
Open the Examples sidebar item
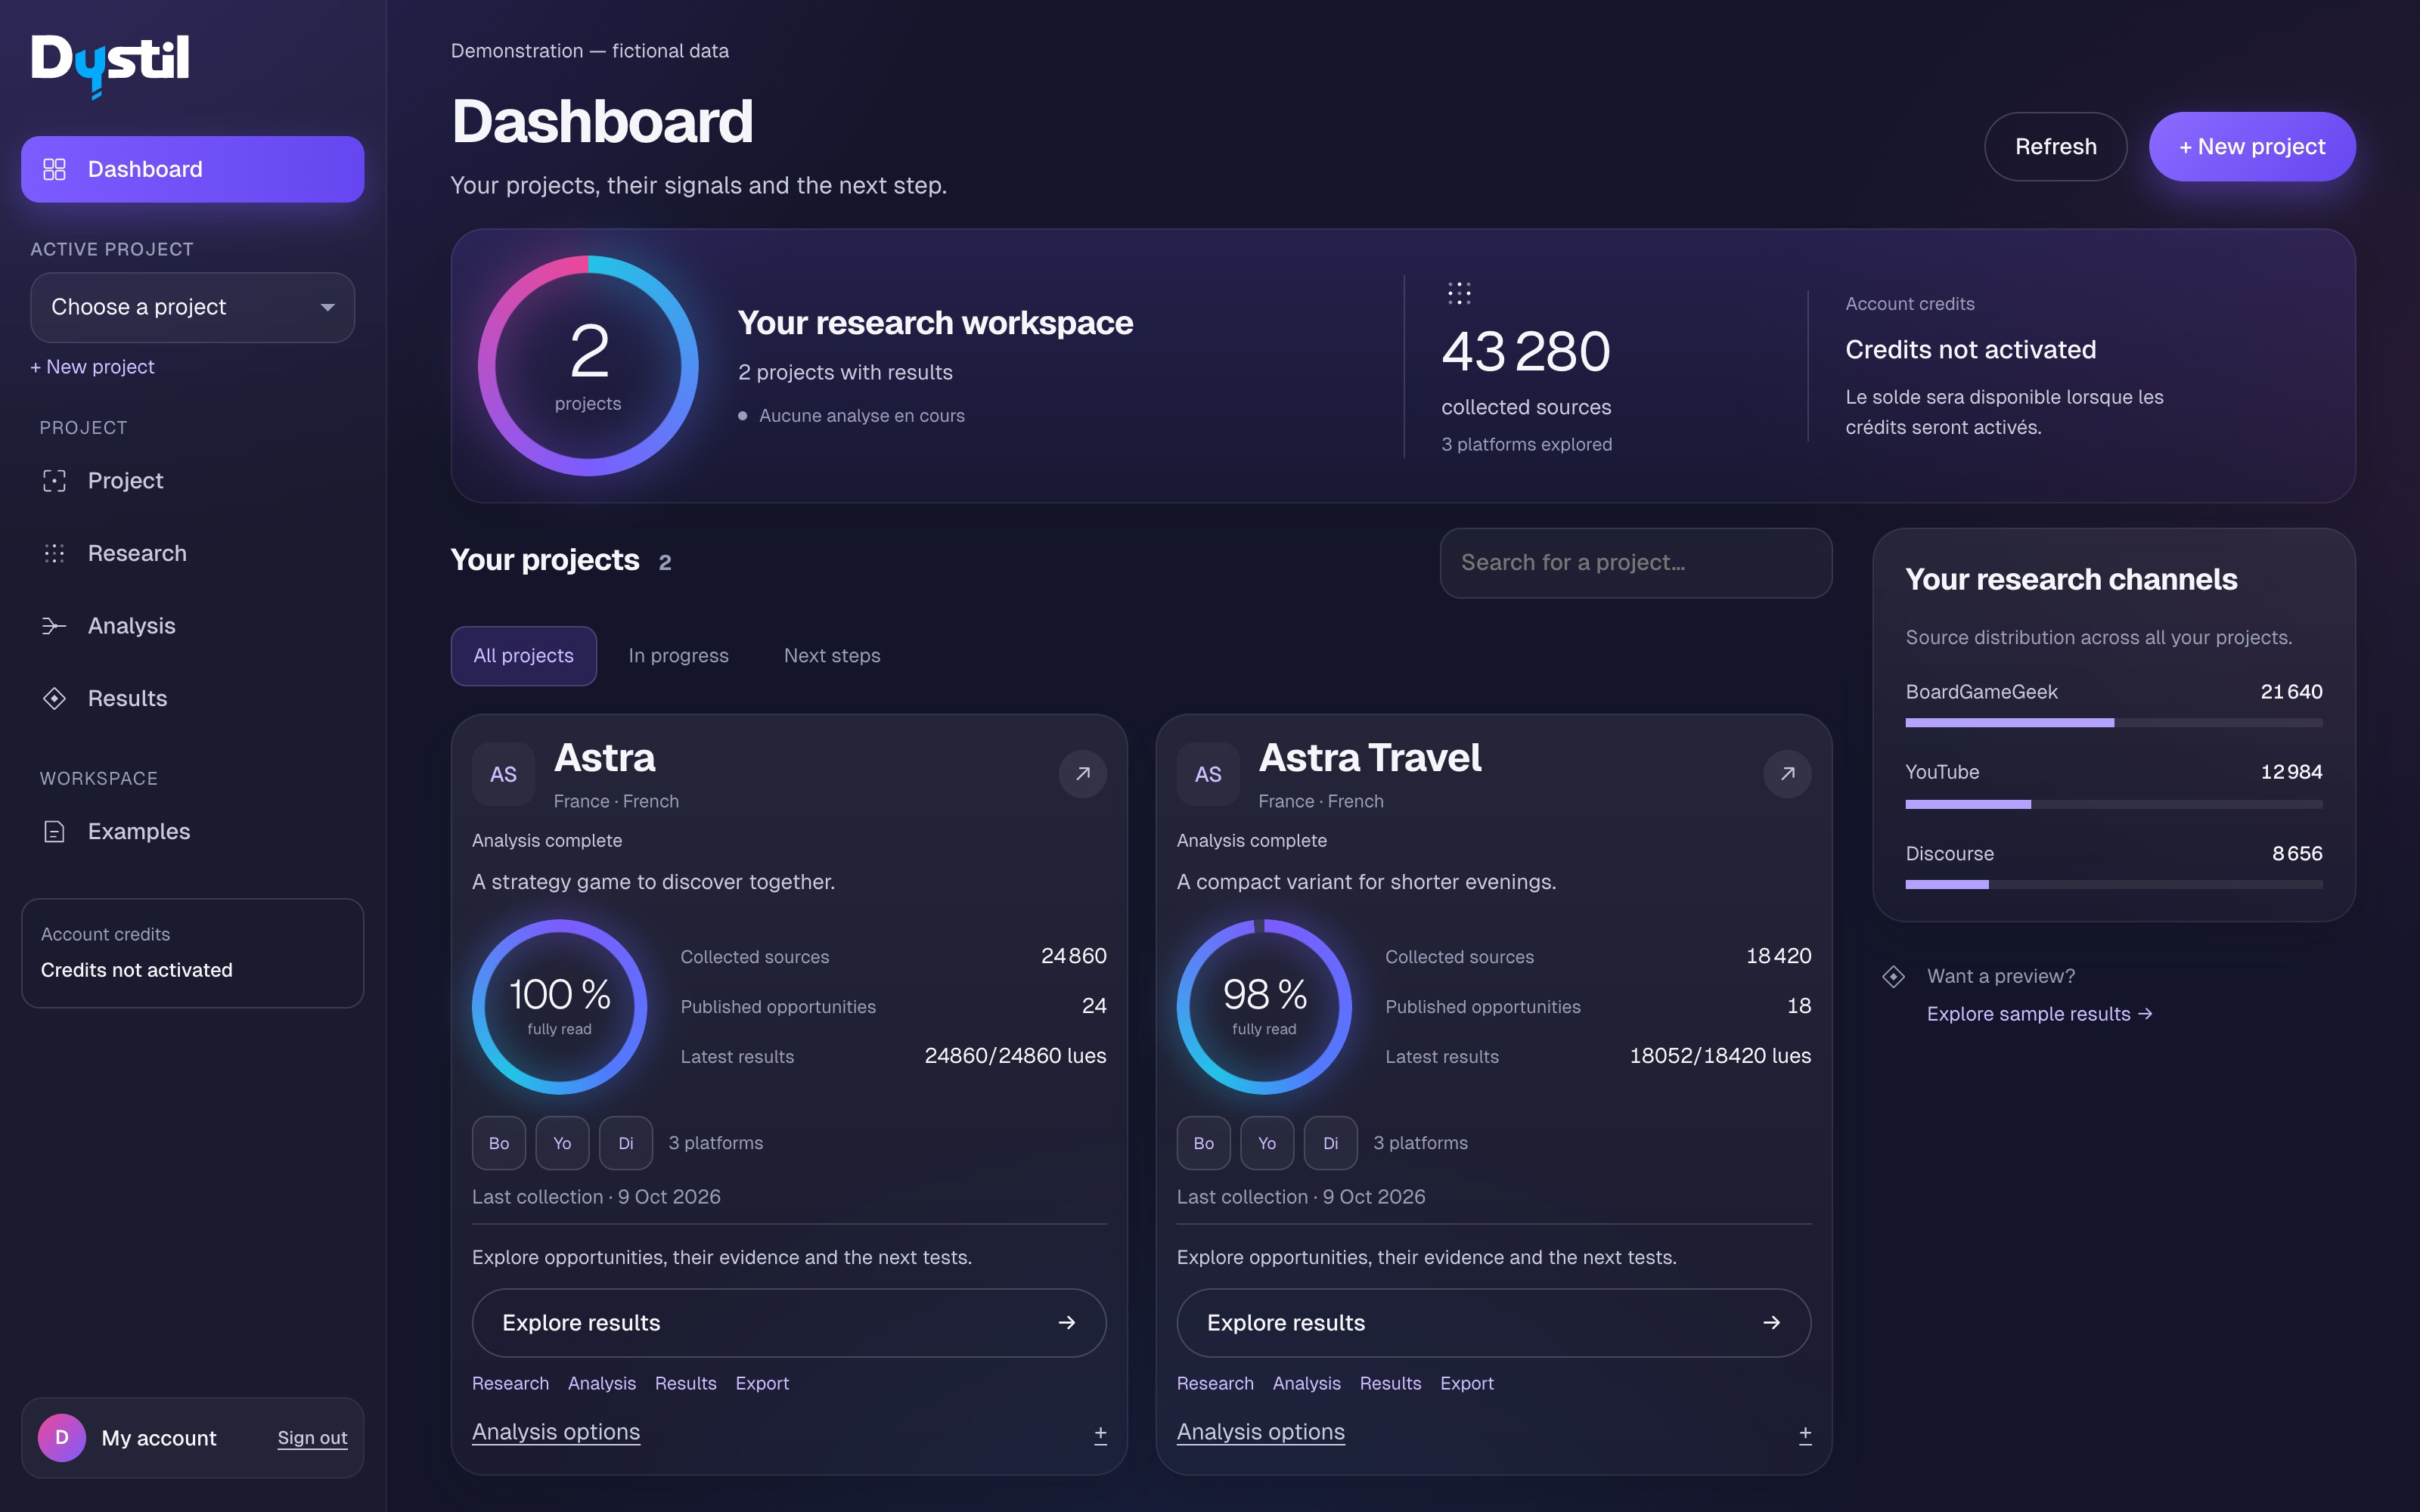click(x=192, y=831)
